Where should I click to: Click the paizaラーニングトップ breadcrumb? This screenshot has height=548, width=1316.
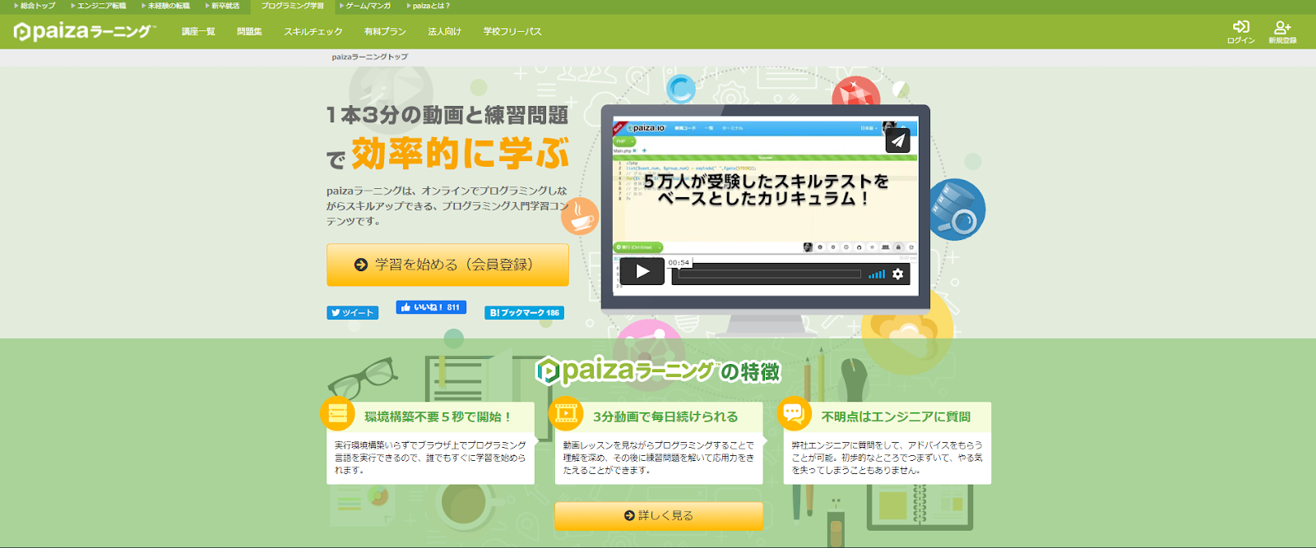coord(369,57)
